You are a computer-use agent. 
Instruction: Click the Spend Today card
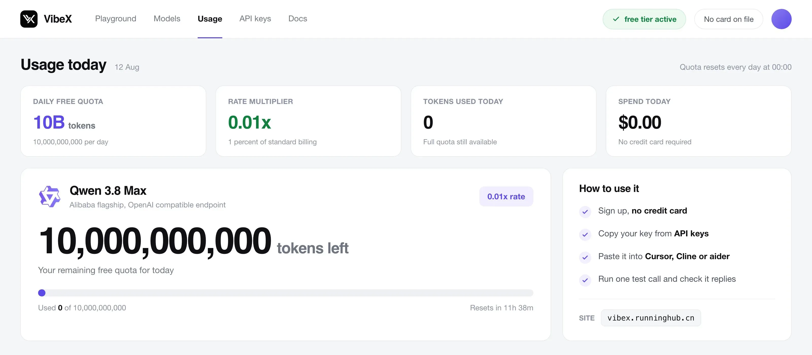click(699, 121)
